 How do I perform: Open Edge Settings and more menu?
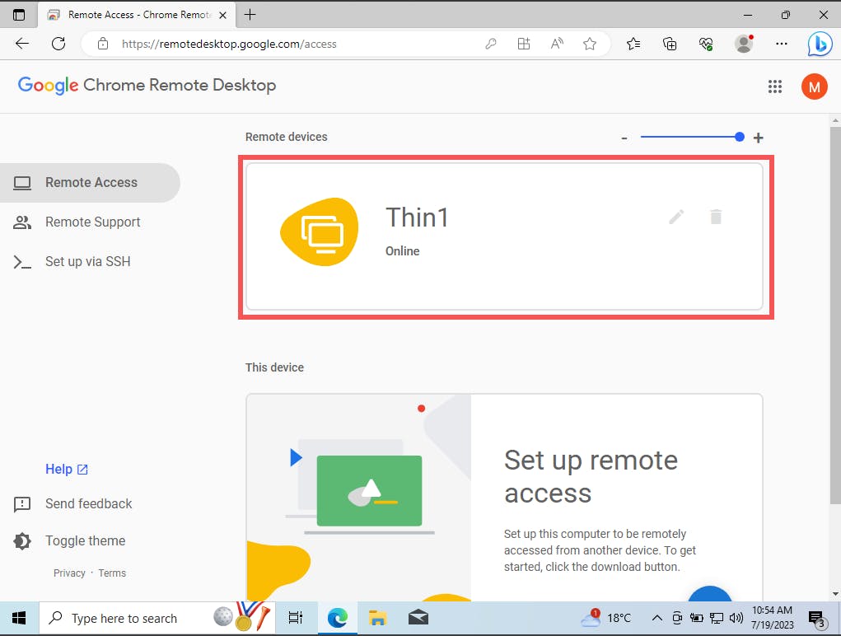pos(782,44)
